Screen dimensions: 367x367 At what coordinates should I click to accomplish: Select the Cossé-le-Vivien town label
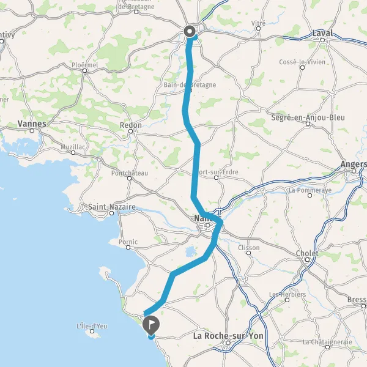[302, 62]
